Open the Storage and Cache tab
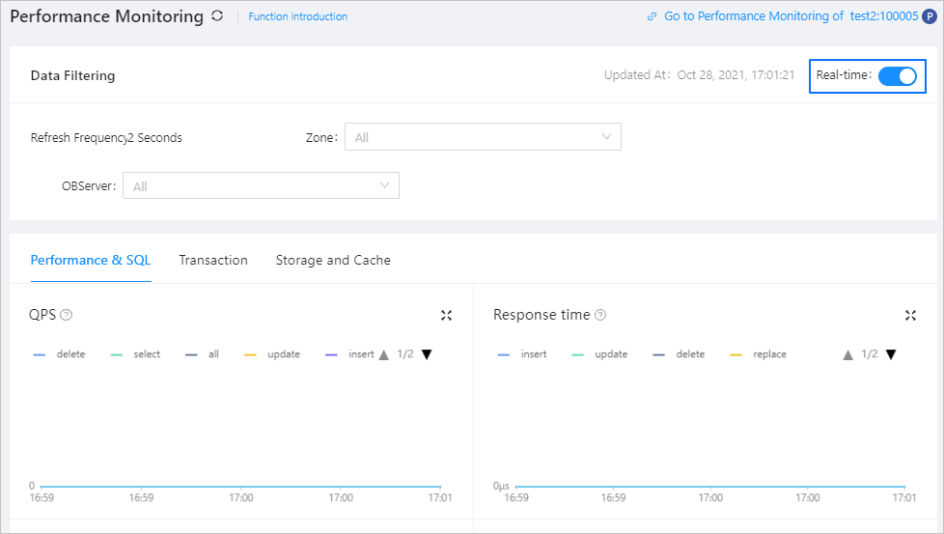Screen dimensions: 944x534 tap(333, 260)
